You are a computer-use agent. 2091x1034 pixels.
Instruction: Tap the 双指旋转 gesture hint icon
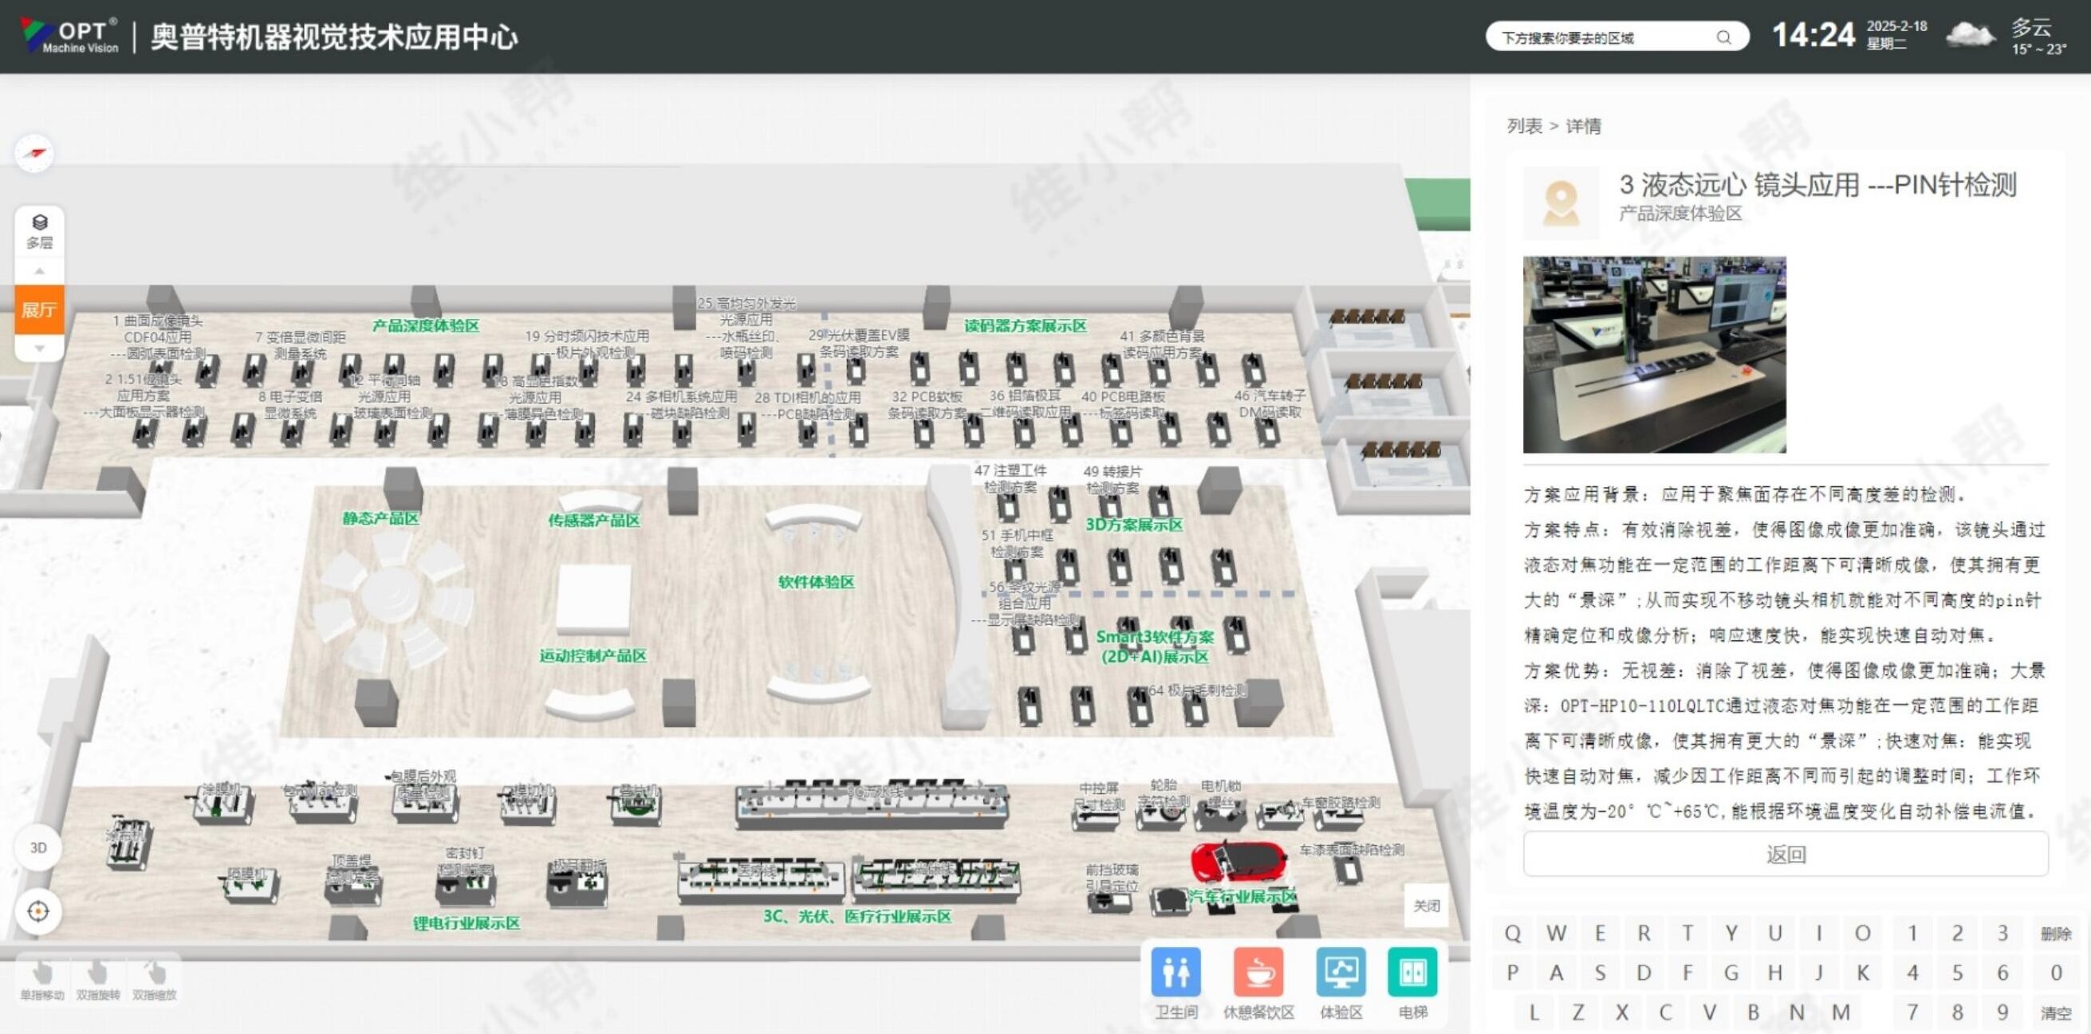pyautogui.click(x=97, y=973)
